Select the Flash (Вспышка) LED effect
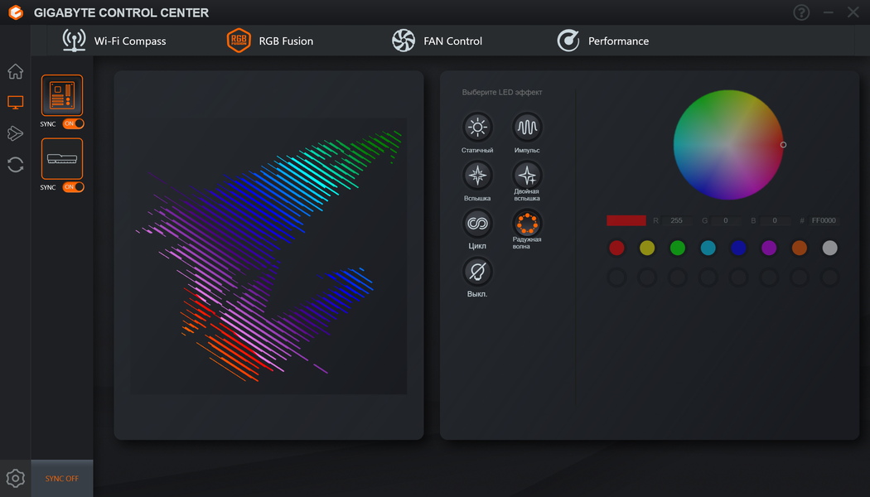The width and height of the screenshot is (870, 497). point(477,176)
